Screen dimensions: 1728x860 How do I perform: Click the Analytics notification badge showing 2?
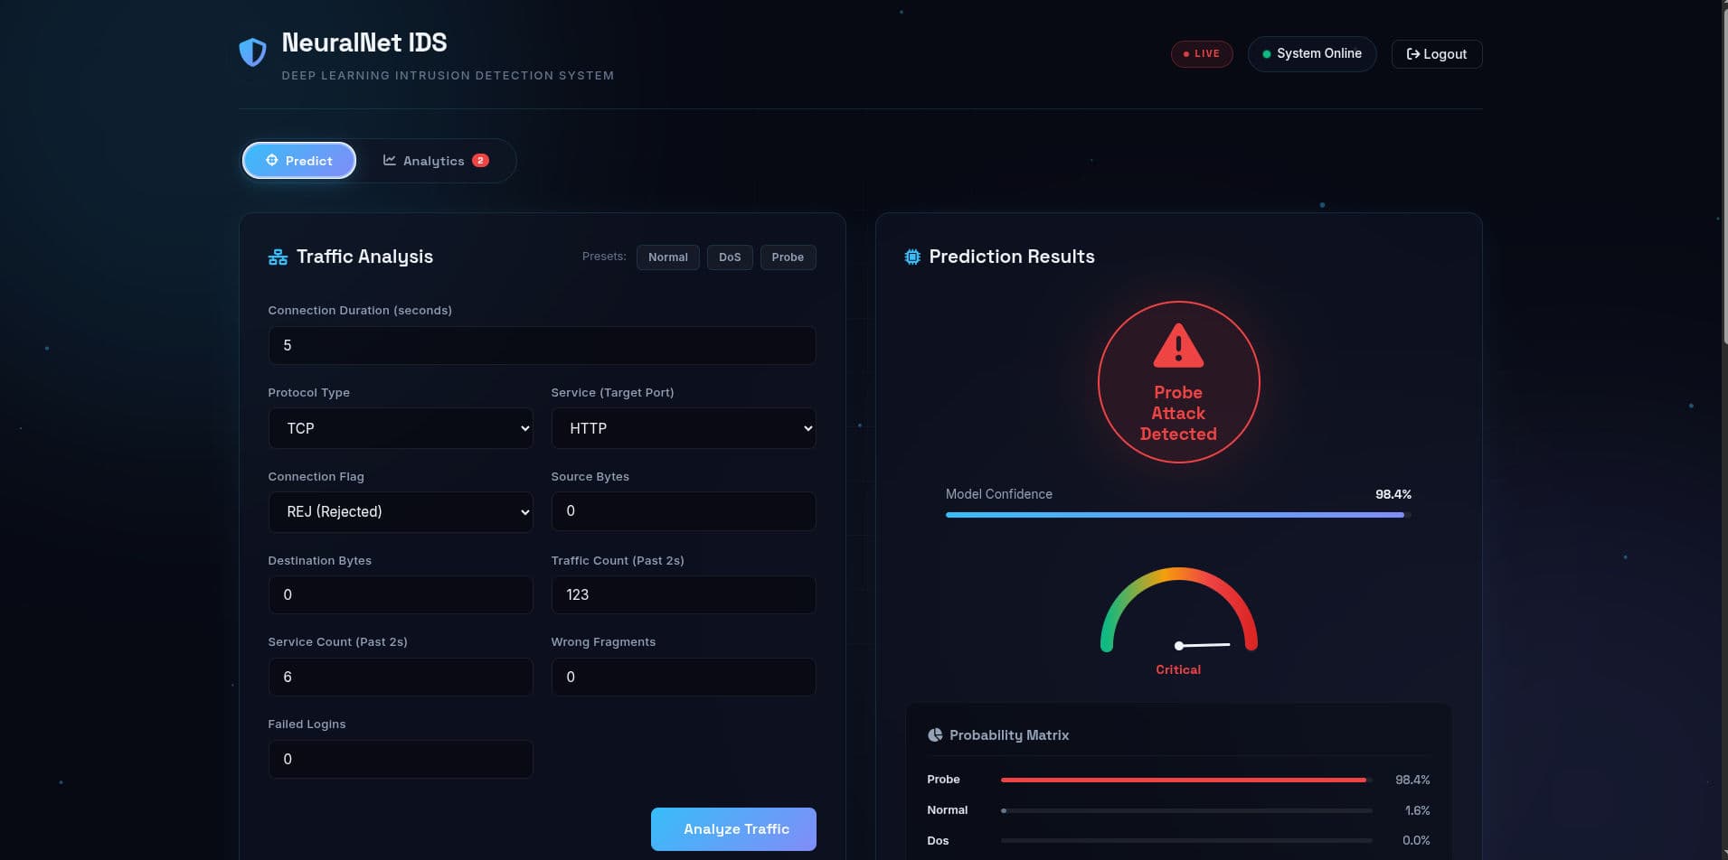point(481,160)
